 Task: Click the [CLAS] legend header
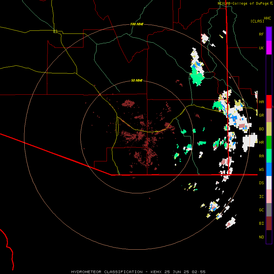pos(257,21)
